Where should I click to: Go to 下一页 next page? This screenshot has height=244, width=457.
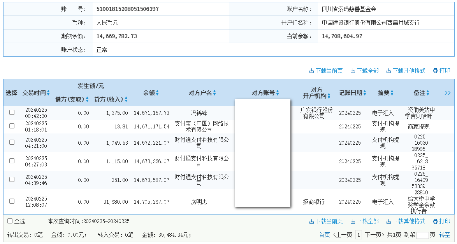374,235
